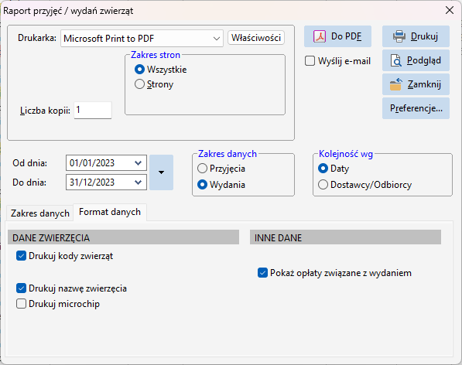The height and width of the screenshot is (365, 462).
Task: Click the Liczba kopii input field
Action: [93, 110]
